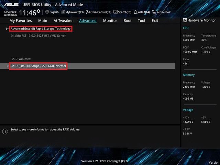Click the settings gear next to the clock
220x165 pixels.
point(38,11)
